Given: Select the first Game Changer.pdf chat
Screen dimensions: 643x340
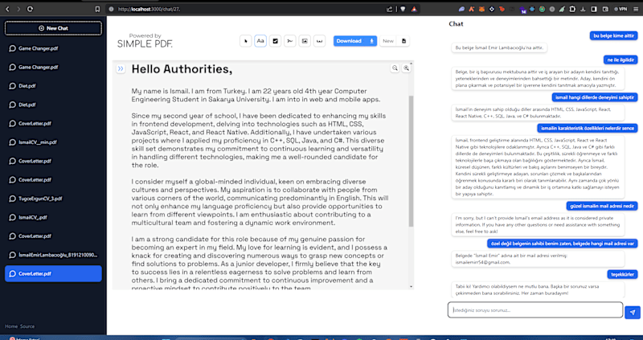Looking at the screenshot, I should tap(53, 48).
